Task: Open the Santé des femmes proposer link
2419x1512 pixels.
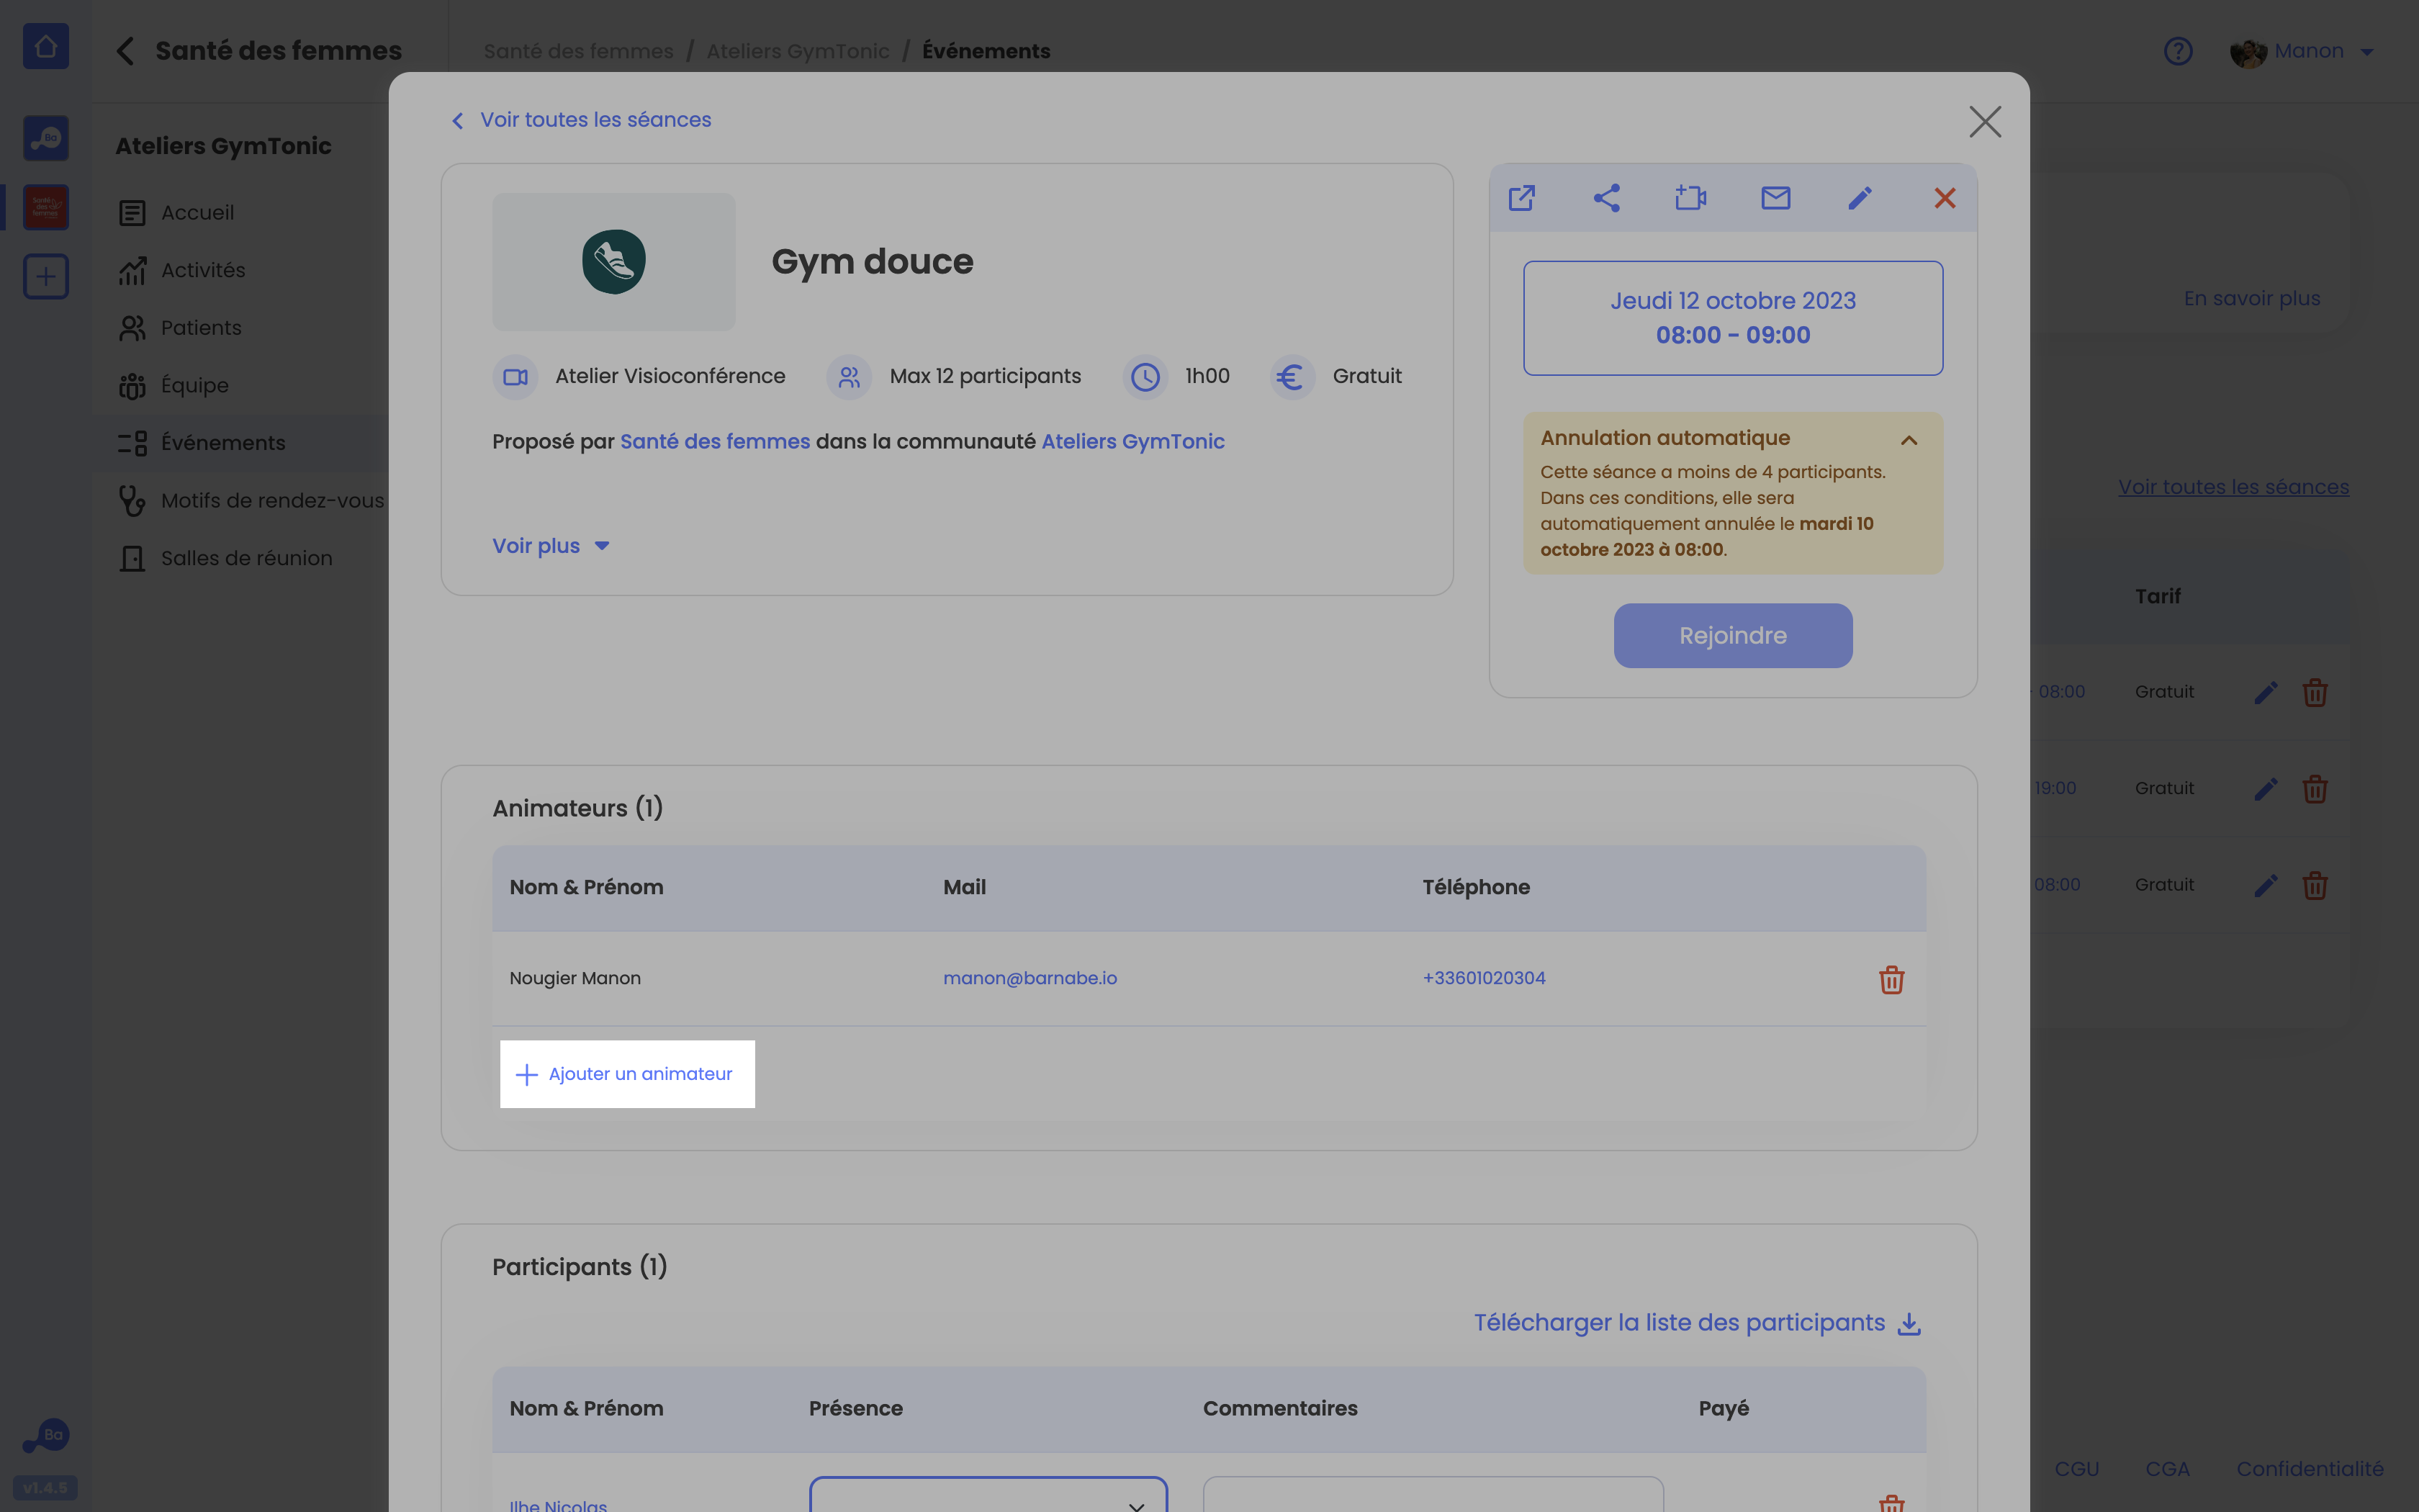Action: (715, 441)
